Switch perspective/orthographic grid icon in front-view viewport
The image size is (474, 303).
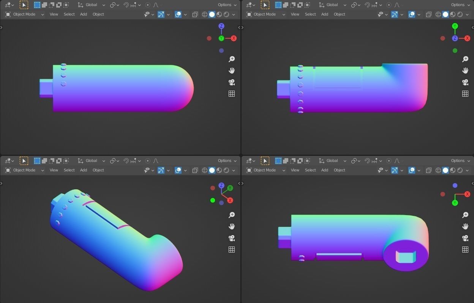click(232, 94)
